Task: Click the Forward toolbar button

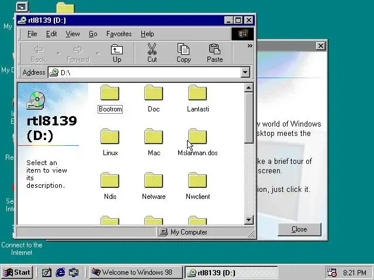Action: point(78,53)
